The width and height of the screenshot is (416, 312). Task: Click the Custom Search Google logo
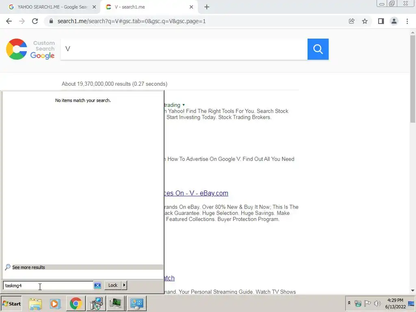coord(30,49)
